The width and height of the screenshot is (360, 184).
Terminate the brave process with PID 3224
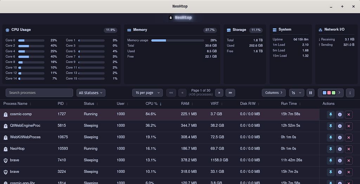pyautogui.click(x=349, y=172)
